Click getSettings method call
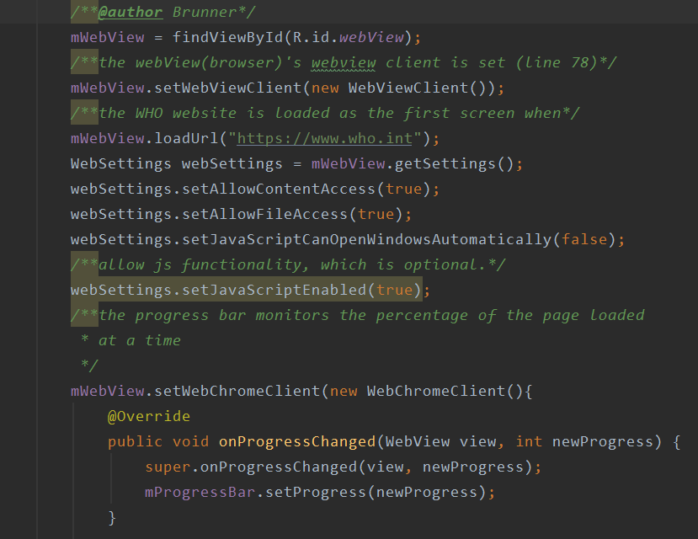The width and height of the screenshot is (698, 539). click(445, 163)
